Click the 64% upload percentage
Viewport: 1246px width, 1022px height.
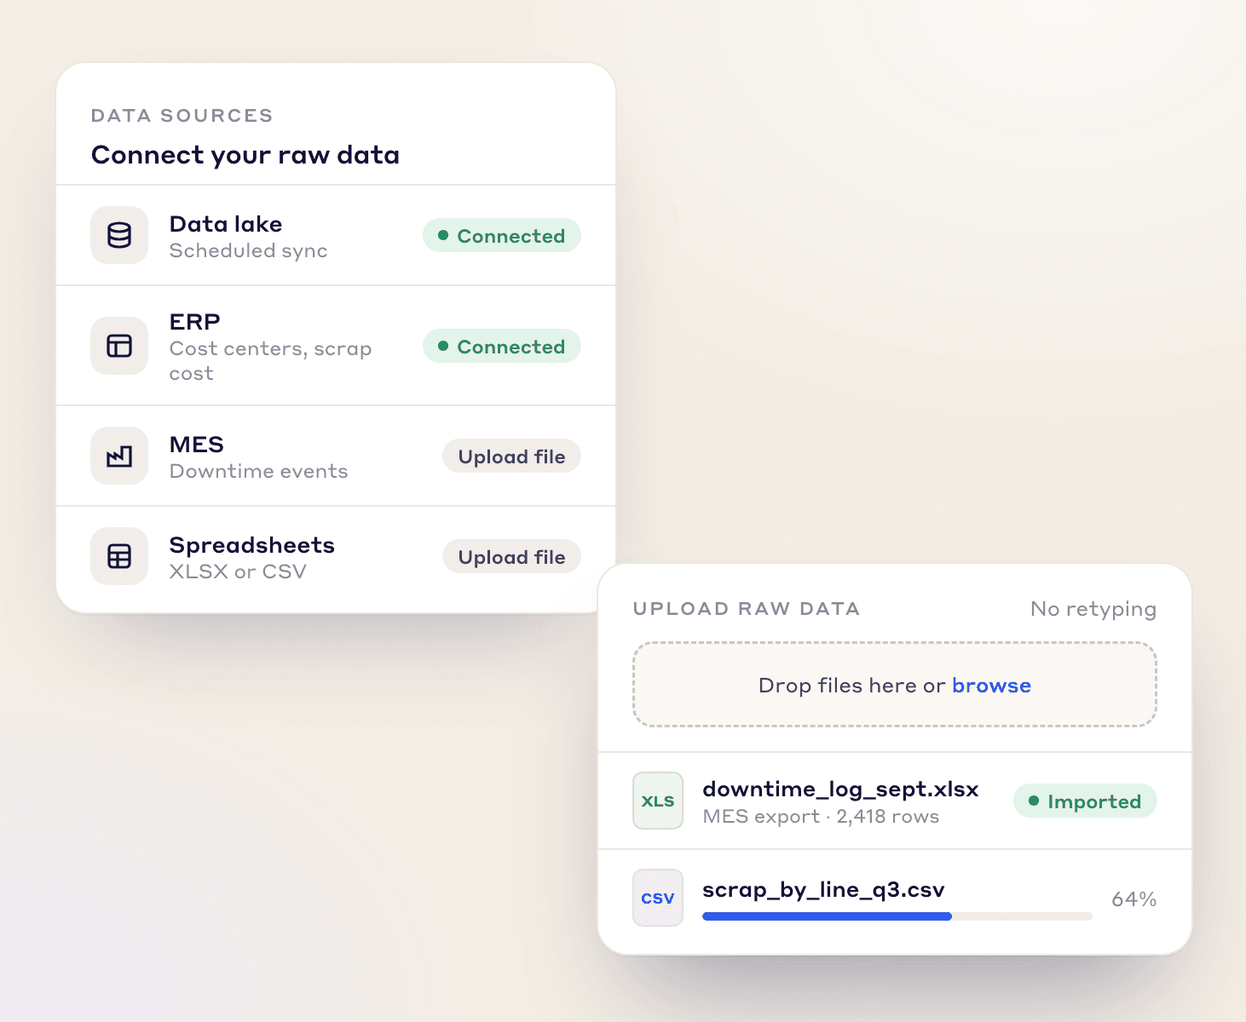coord(1134,899)
